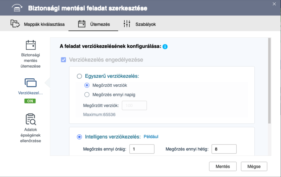Image resolution: width=281 pixels, height=177 pixels.
Task: Click the backup drive icon in title bar
Action: pyautogui.click(x=17, y=8)
